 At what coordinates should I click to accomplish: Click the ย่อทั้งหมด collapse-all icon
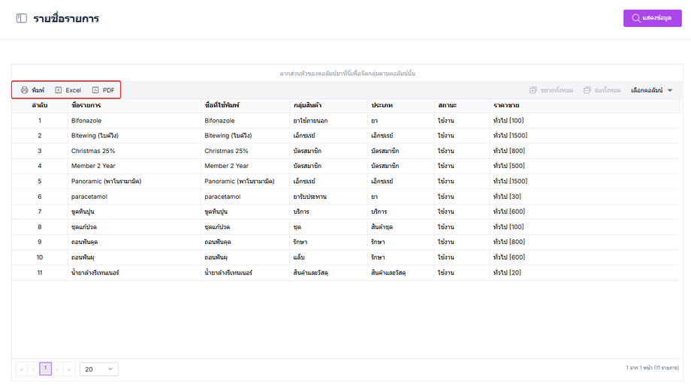[587, 90]
